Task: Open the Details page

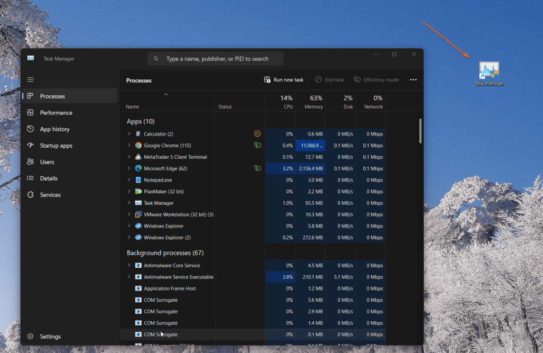Action: coord(71,178)
